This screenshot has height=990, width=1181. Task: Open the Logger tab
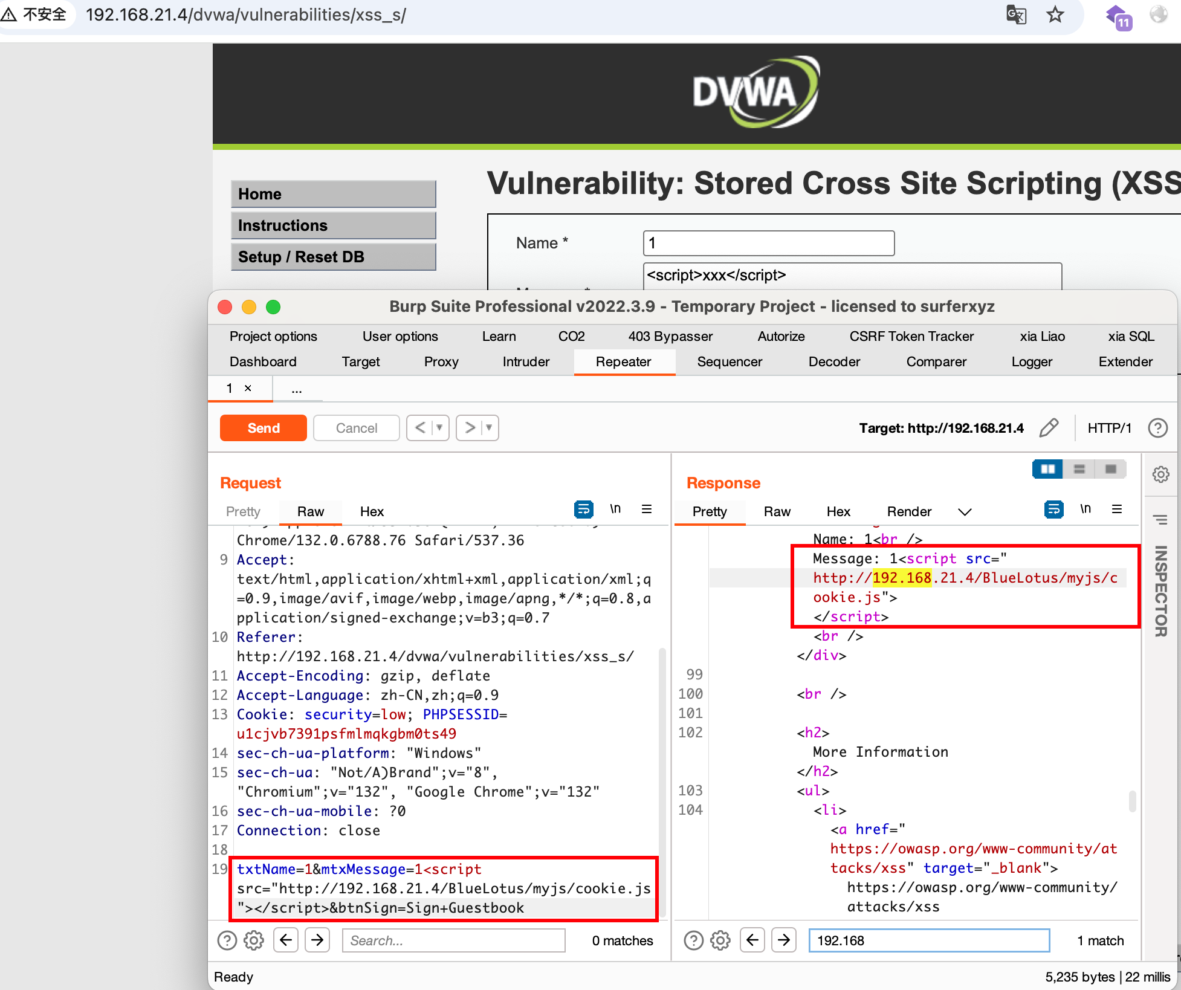(1032, 361)
